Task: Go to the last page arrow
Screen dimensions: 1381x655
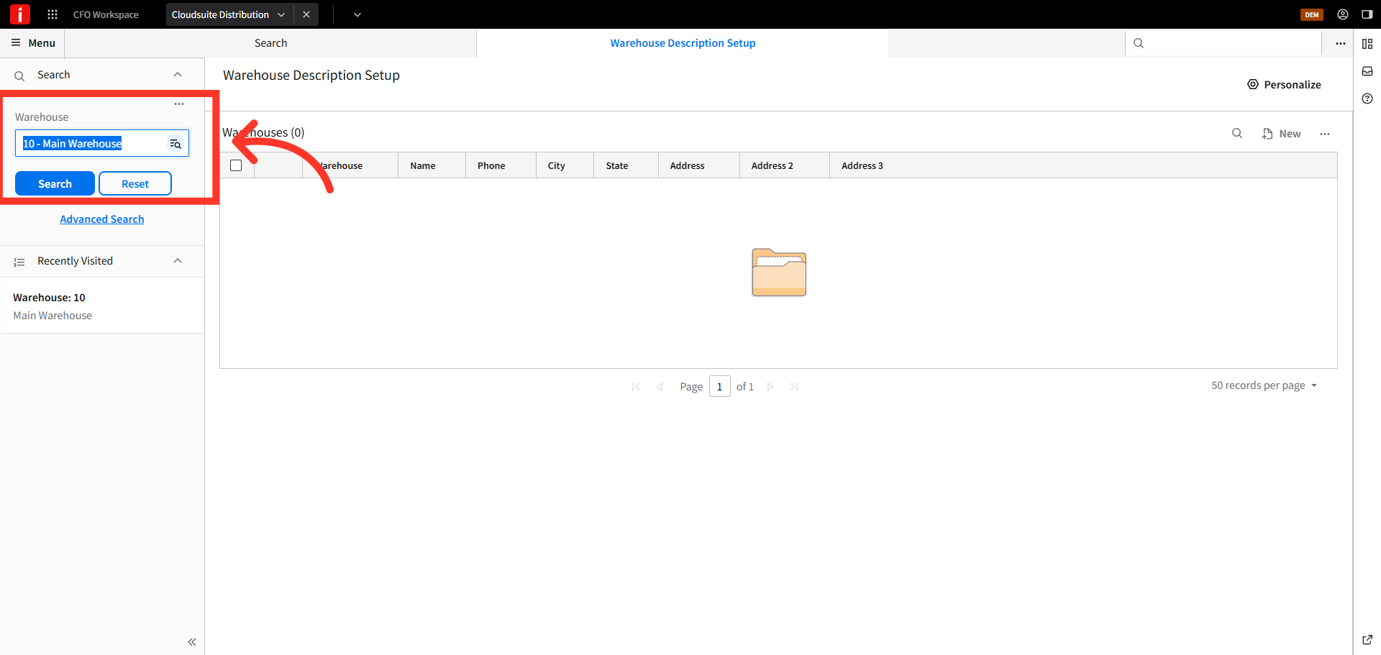Action: (x=794, y=387)
